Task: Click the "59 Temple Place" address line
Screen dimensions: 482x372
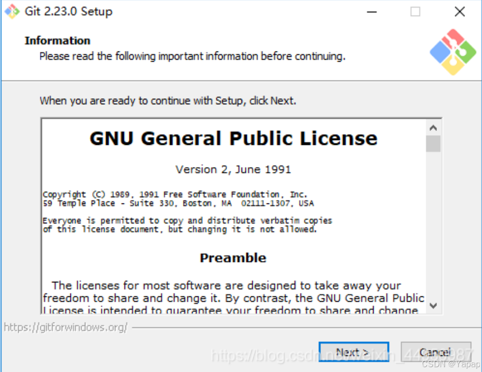Action: [x=178, y=203]
